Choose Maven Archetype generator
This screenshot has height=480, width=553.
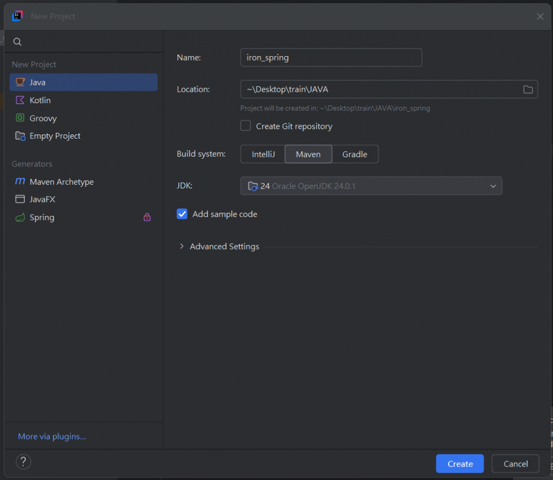(x=84, y=181)
